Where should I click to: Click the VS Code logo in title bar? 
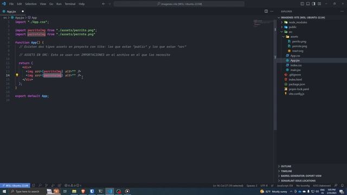click(x=4, y=4)
